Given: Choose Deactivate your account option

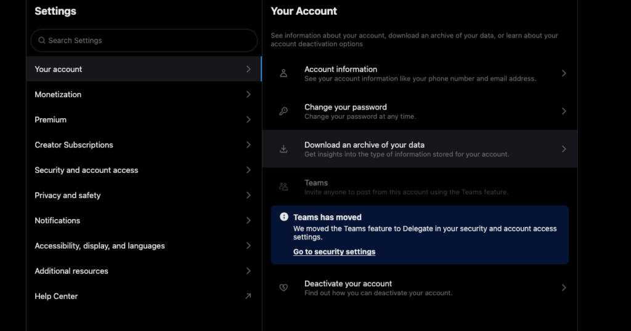Looking at the screenshot, I should click(420, 287).
